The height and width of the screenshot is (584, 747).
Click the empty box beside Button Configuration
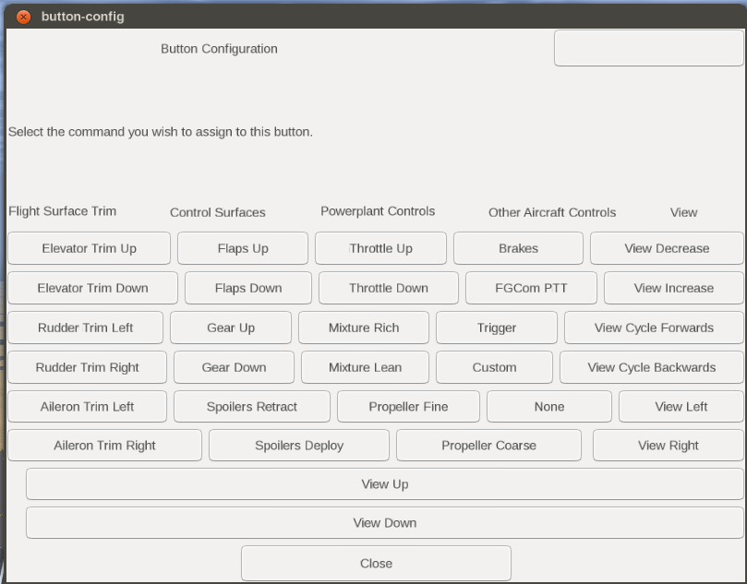coord(649,48)
